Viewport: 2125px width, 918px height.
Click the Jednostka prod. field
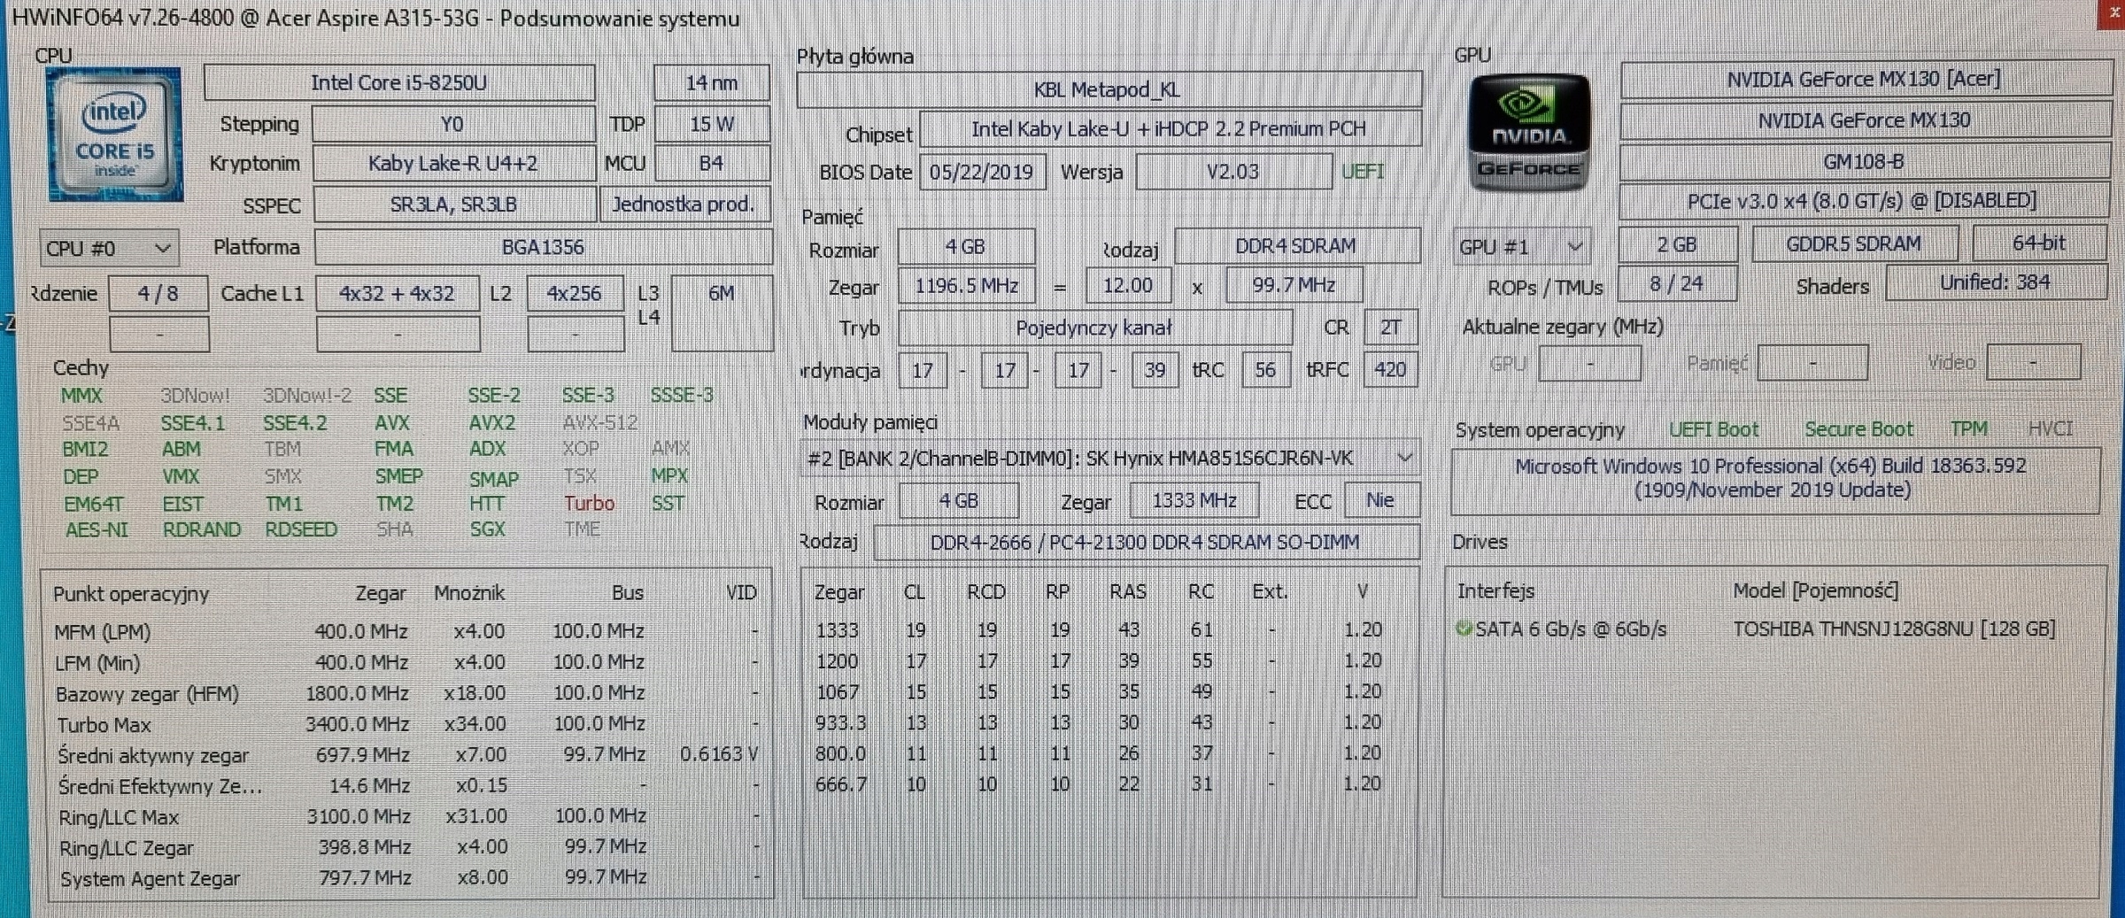(x=684, y=204)
